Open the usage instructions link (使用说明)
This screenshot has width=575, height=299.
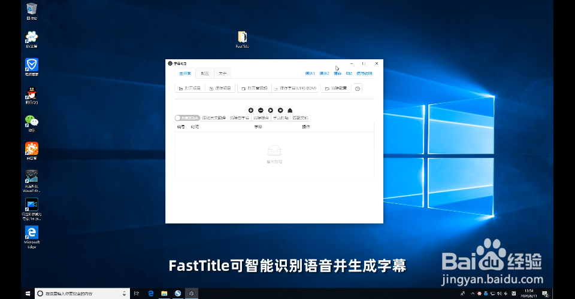coord(364,73)
